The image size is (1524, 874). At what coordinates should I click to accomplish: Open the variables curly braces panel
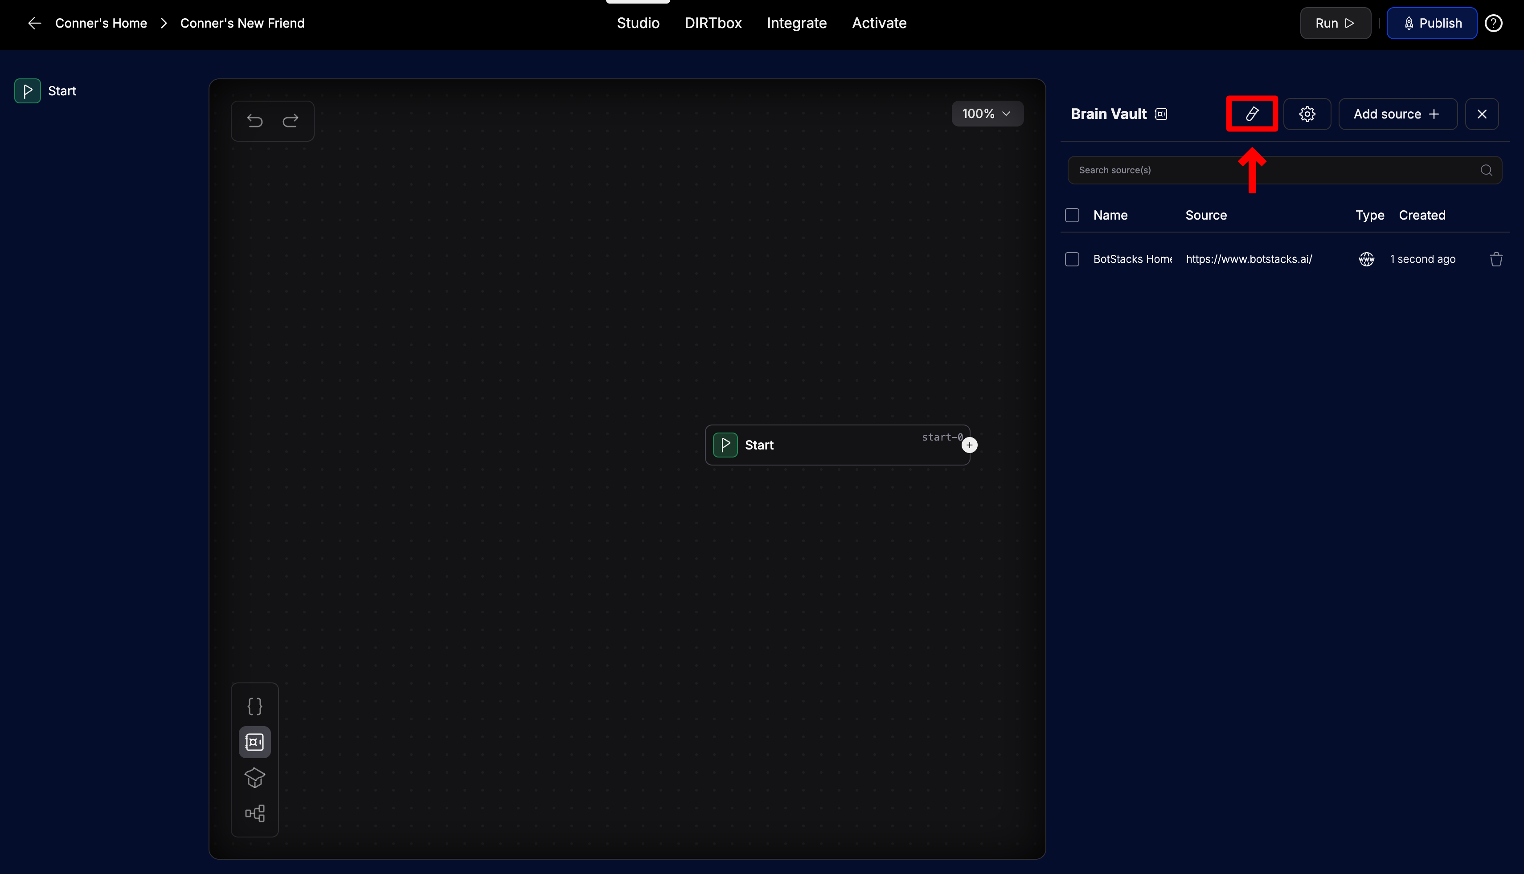pos(254,706)
